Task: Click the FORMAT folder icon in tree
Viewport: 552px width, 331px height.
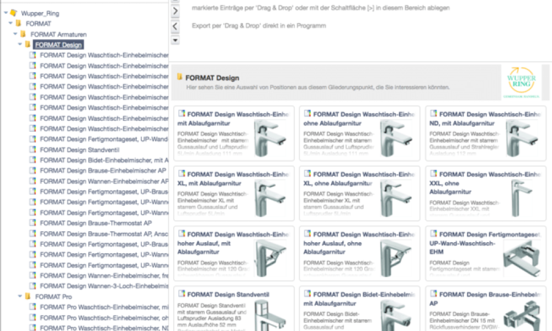Action: (18, 23)
